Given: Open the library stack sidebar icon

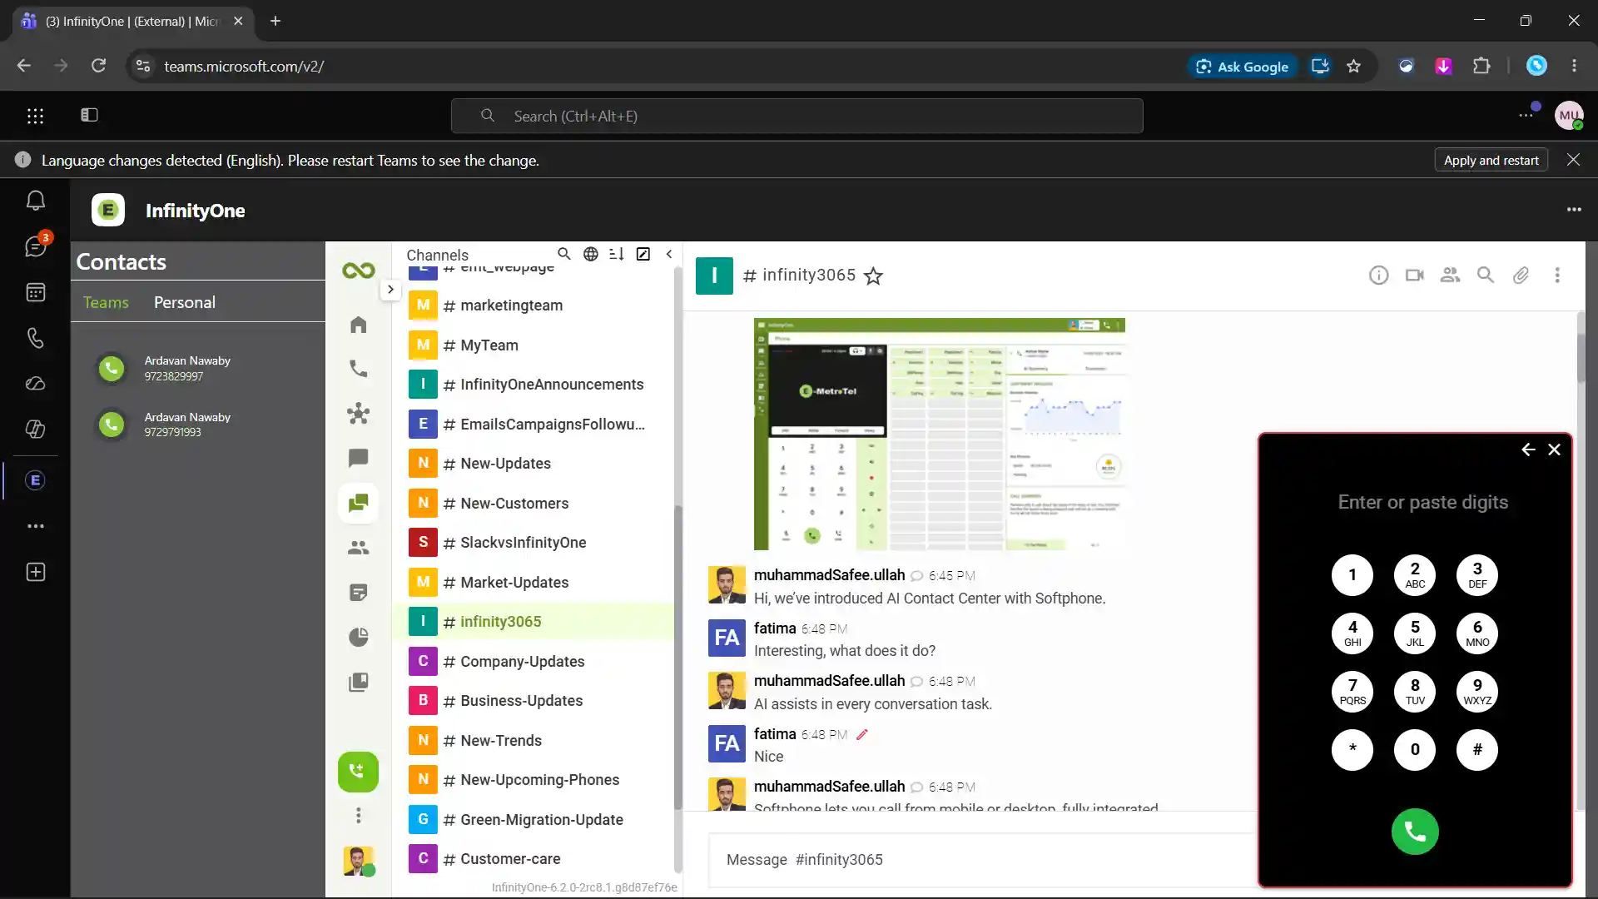Looking at the screenshot, I should [x=358, y=683].
